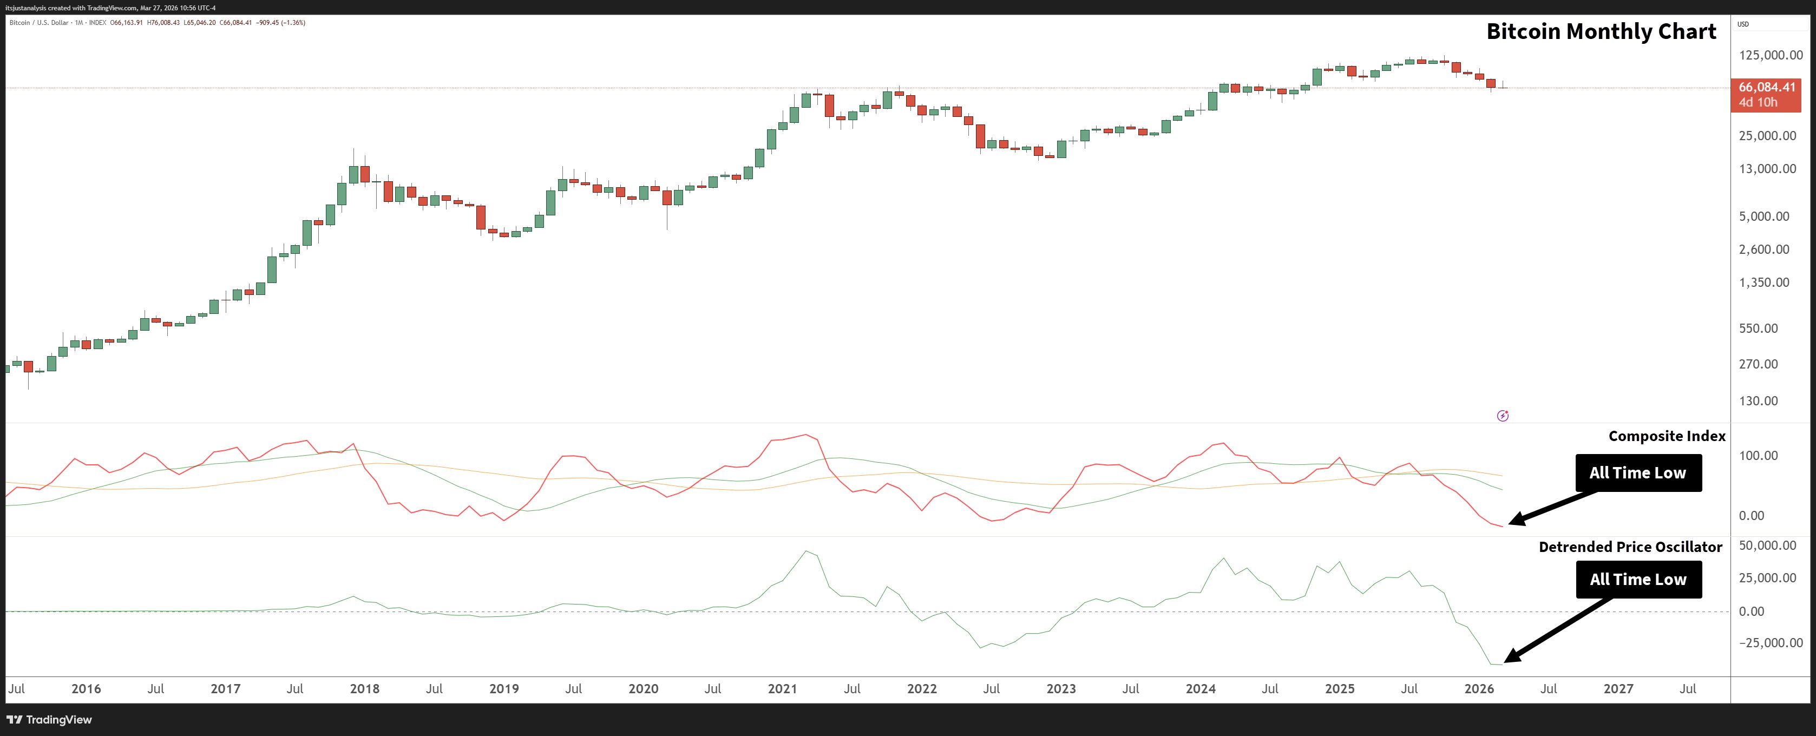Click the "Bitcoin Monthly Chart" title text

1601,32
